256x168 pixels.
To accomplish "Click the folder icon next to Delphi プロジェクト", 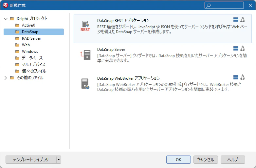I will (x=12, y=19).
